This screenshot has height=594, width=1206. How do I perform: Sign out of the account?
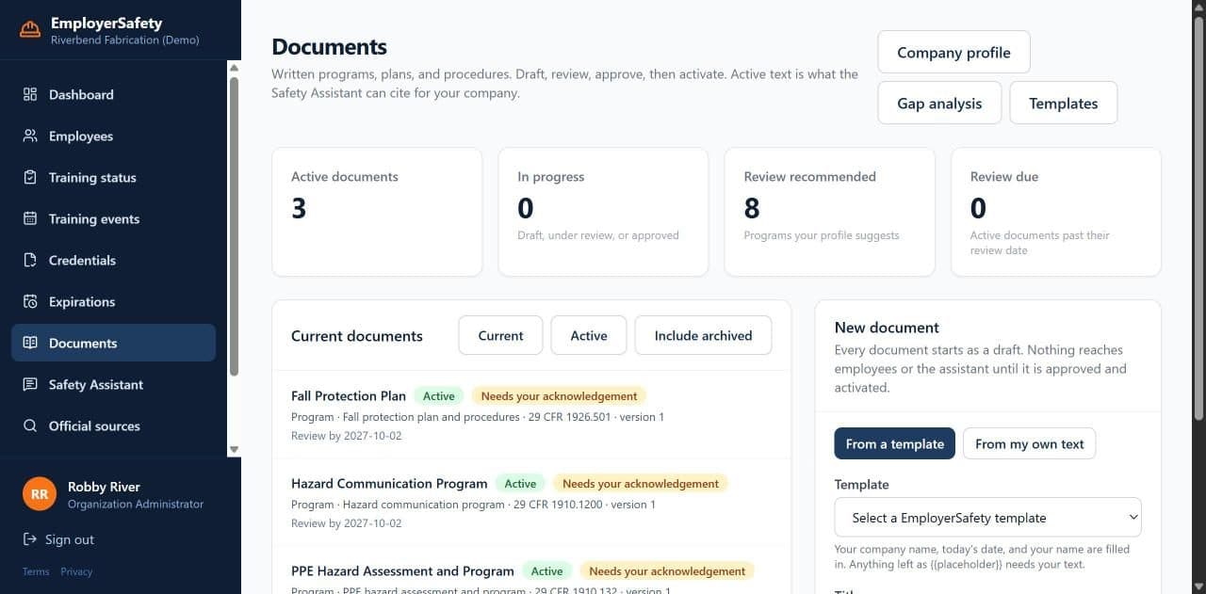click(x=58, y=539)
